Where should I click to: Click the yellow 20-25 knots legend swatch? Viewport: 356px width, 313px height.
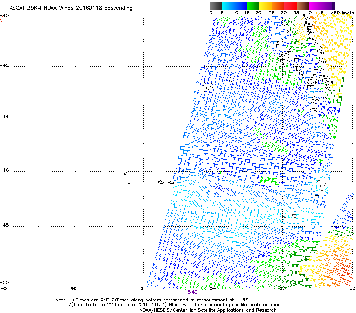(x=266, y=6)
